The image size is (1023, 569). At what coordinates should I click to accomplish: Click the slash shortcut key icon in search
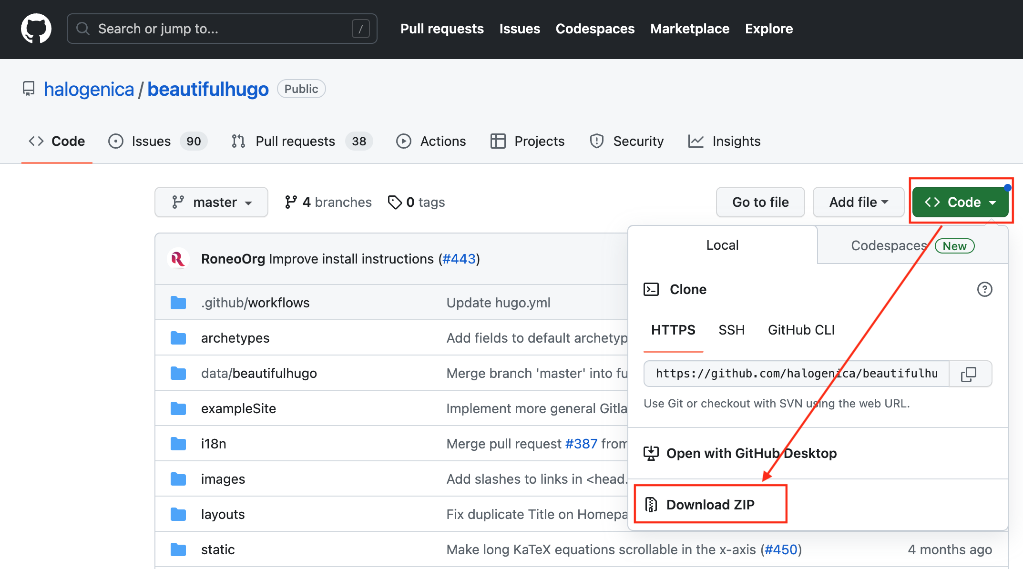pos(361,29)
